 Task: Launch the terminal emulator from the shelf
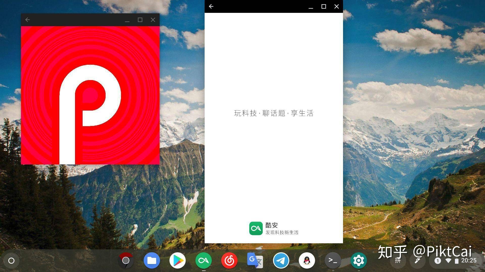(x=333, y=261)
